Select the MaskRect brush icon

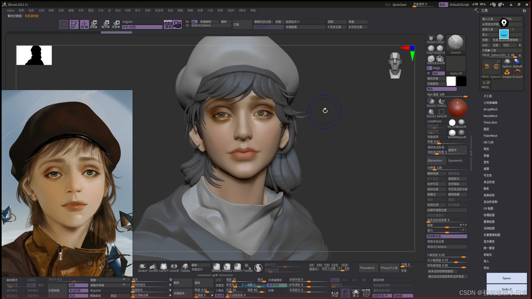[x=217, y=267]
